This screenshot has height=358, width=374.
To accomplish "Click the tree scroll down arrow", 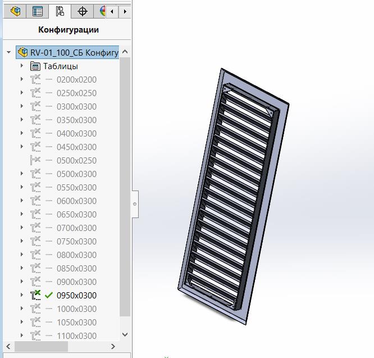I will (x=125, y=334).
